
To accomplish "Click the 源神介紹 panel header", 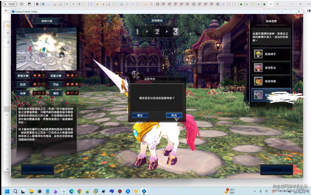I will pyautogui.click(x=47, y=21).
